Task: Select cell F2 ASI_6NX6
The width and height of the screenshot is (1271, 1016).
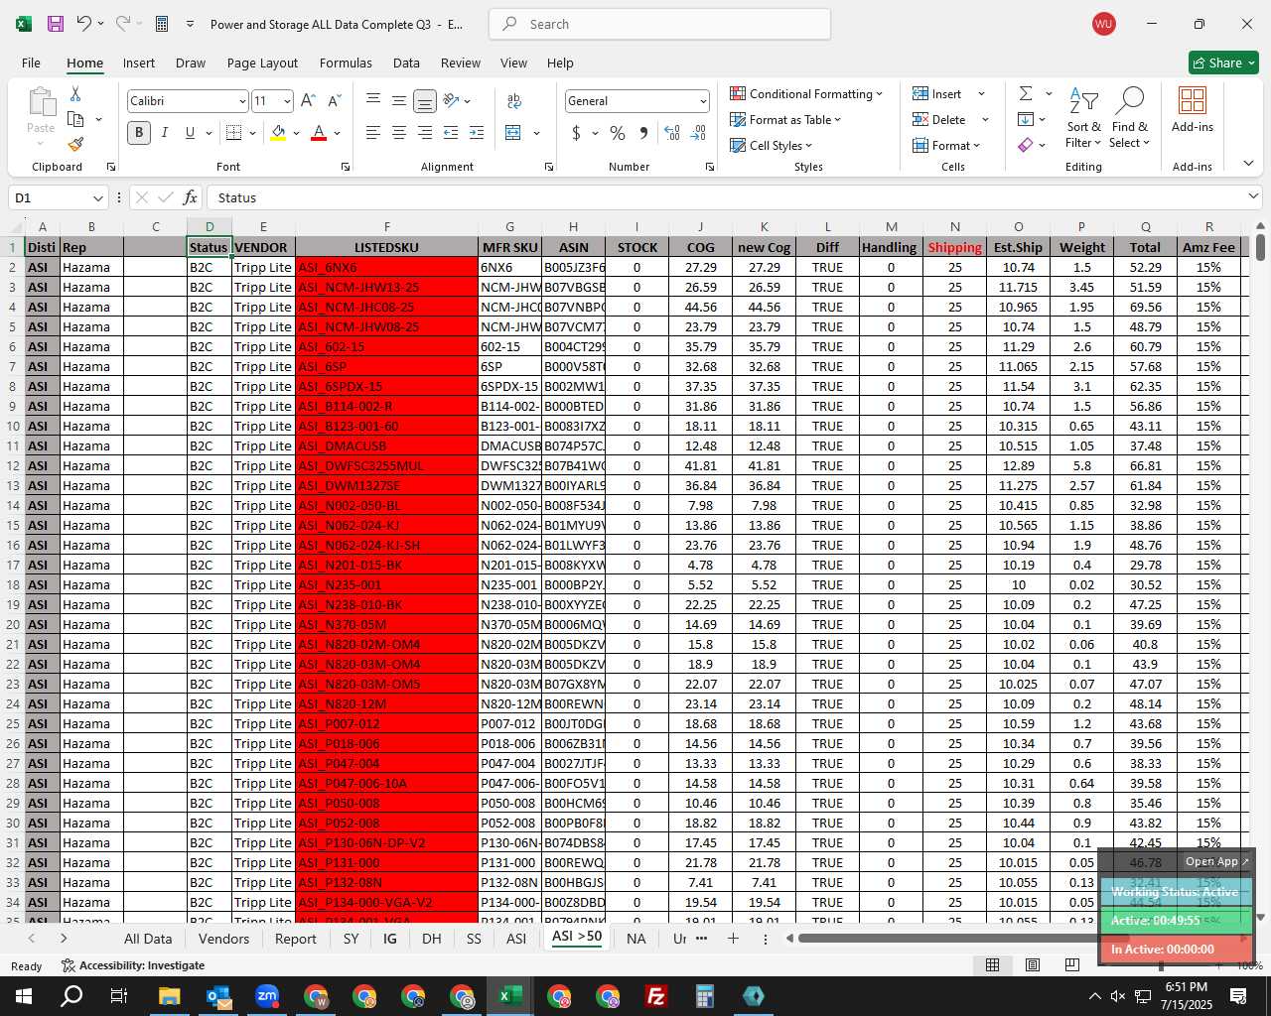Action: (x=386, y=267)
